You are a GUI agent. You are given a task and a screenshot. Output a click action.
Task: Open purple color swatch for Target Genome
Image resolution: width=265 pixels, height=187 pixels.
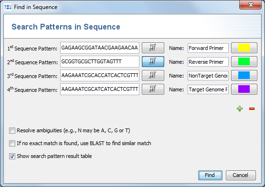pos(244,89)
